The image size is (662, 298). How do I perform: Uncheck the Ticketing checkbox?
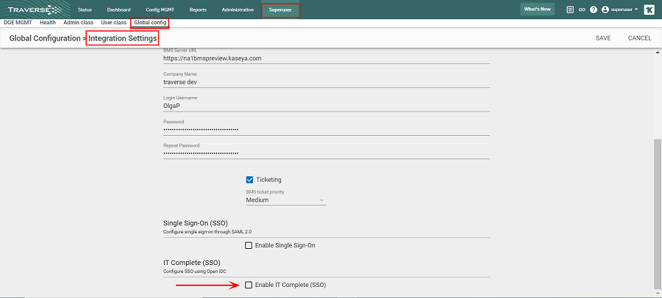[249, 180]
